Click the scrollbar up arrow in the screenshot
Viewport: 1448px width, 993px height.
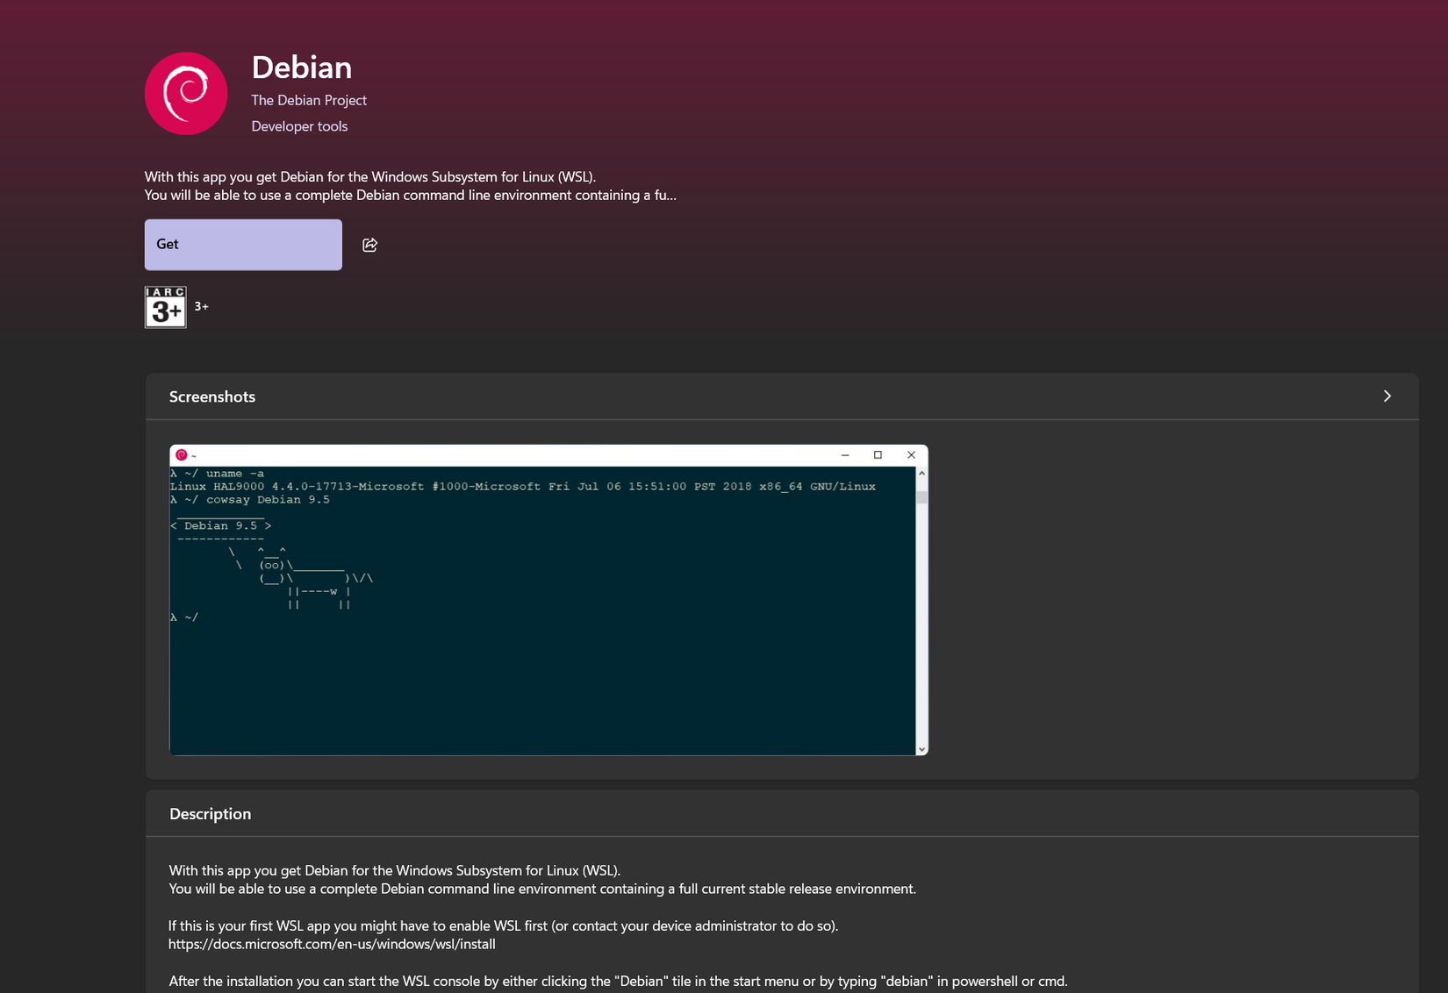(x=921, y=472)
